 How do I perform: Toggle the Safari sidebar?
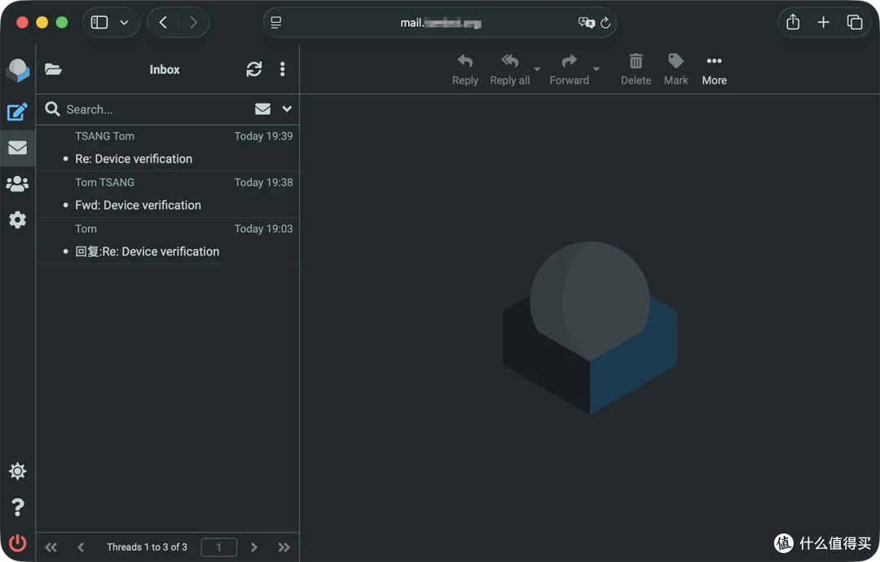(x=99, y=23)
